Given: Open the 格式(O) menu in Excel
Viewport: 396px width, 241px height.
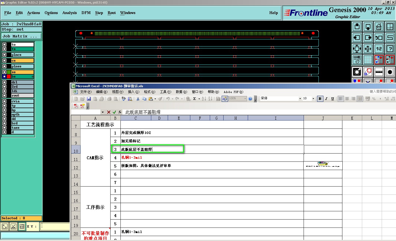Looking at the screenshot, I should [150, 92].
